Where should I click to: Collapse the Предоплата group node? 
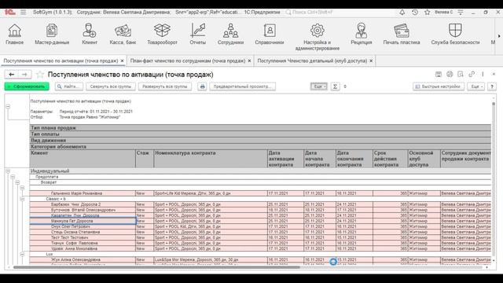pos(13,177)
